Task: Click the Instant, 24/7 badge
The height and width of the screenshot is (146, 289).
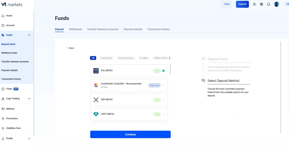Action: tap(154, 85)
